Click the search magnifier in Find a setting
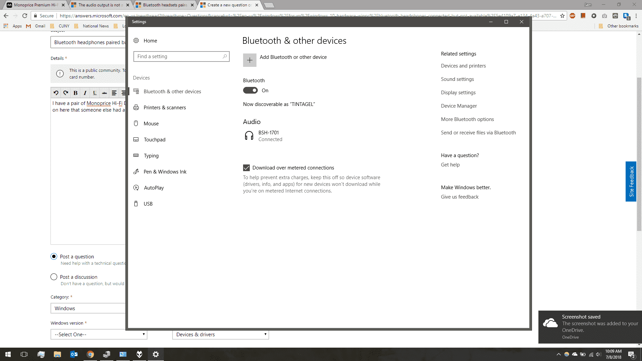Viewport: 642px width, 361px height. coord(225,56)
